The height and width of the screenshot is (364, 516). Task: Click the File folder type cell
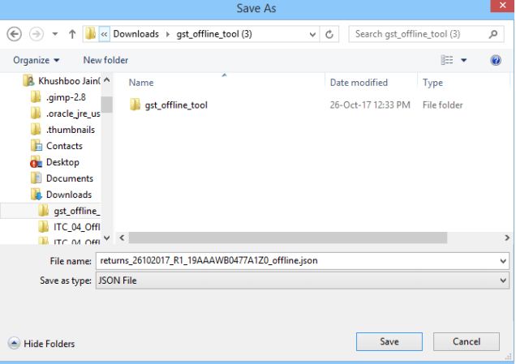pos(443,105)
